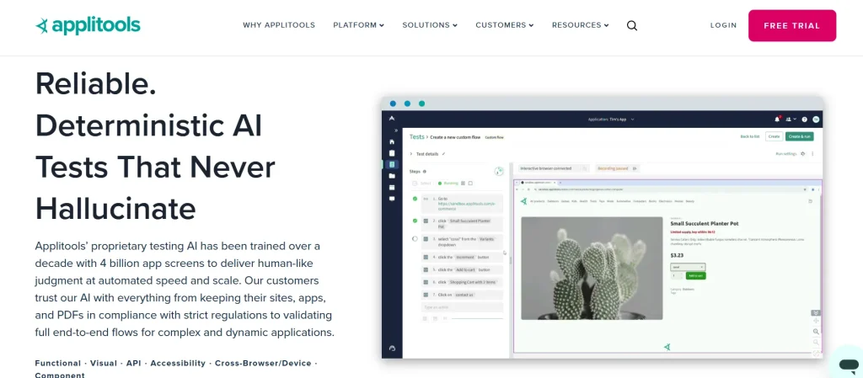Open CUSTOMERS dropdown menu
This screenshot has height=378, width=863.
pos(505,25)
